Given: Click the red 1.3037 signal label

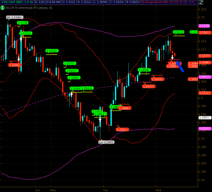Looking at the screenshot, I should click(149, 87).
